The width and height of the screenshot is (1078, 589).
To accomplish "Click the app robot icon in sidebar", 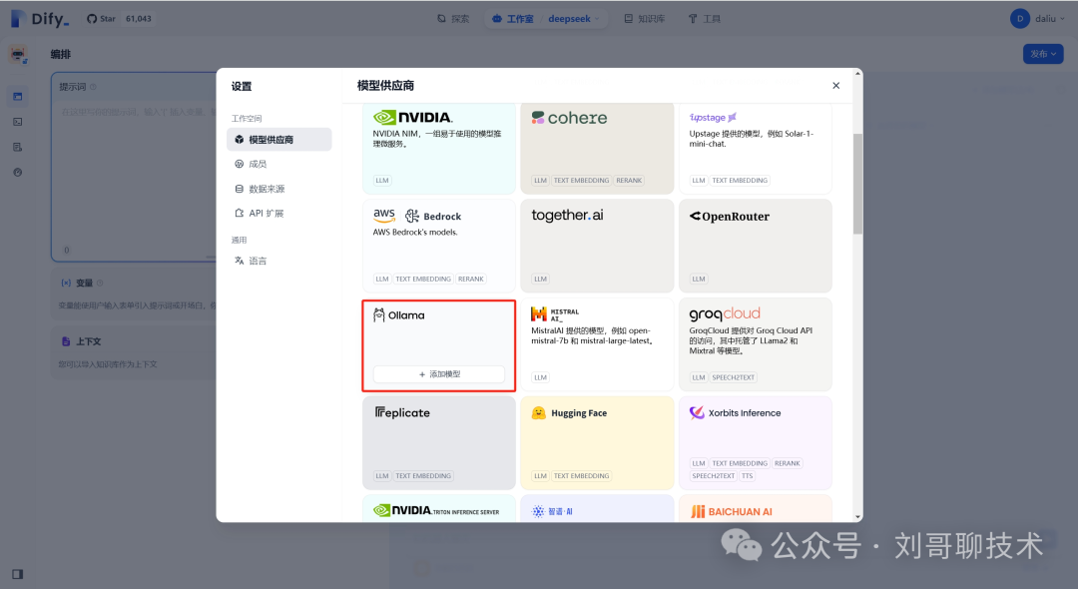I will click(x=18, y=54).
